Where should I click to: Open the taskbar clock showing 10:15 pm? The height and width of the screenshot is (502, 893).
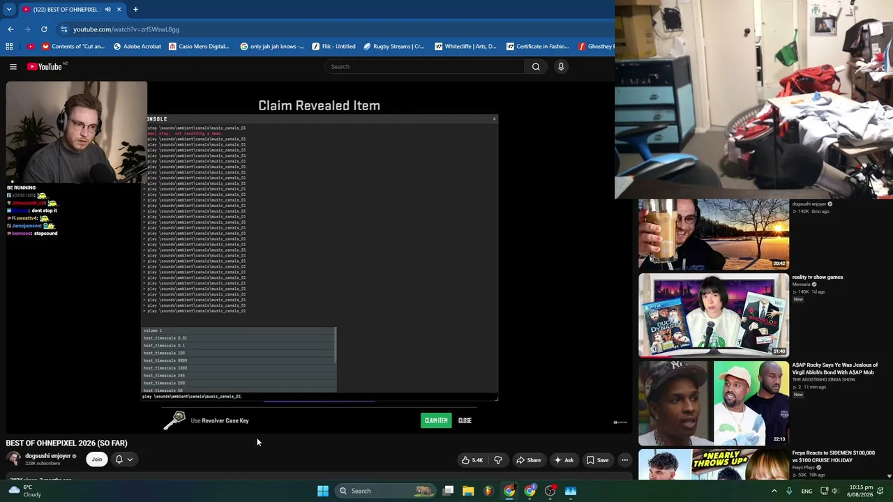pos(862,491)
